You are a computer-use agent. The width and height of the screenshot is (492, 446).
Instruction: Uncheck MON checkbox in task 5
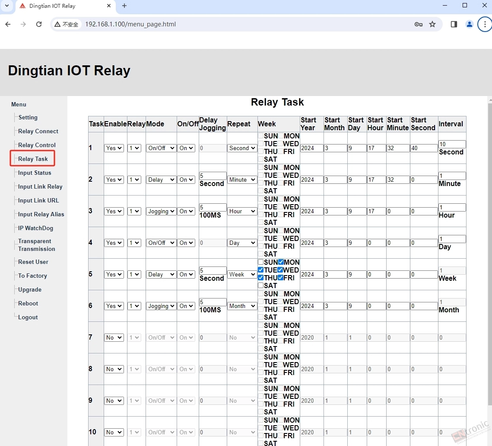281,262
